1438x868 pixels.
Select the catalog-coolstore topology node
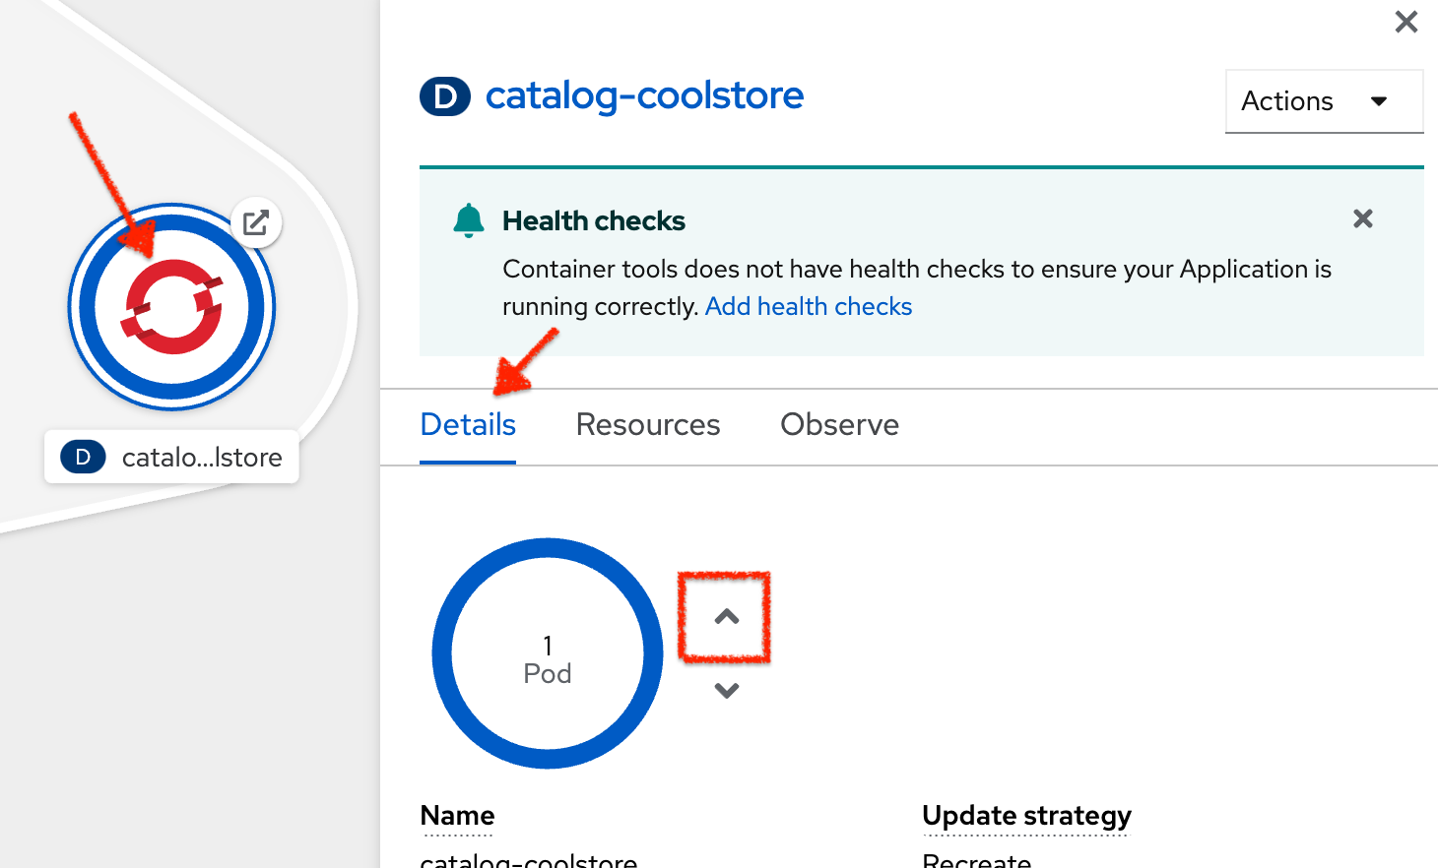(x=172, y=307)
